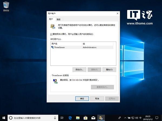Open the Windows Start menu
This screenshot has height=121, width=162.
[4, 118]
